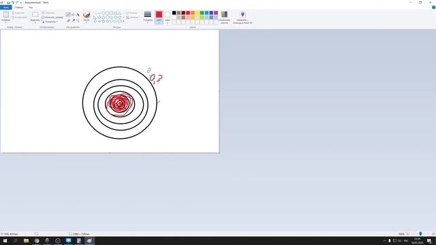This screenshot has height=245, width=436.
Task: Open the Edit colors dialog
Action: pos(224,17)
